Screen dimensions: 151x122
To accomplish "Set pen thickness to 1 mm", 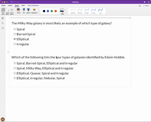I will (100, 11).
